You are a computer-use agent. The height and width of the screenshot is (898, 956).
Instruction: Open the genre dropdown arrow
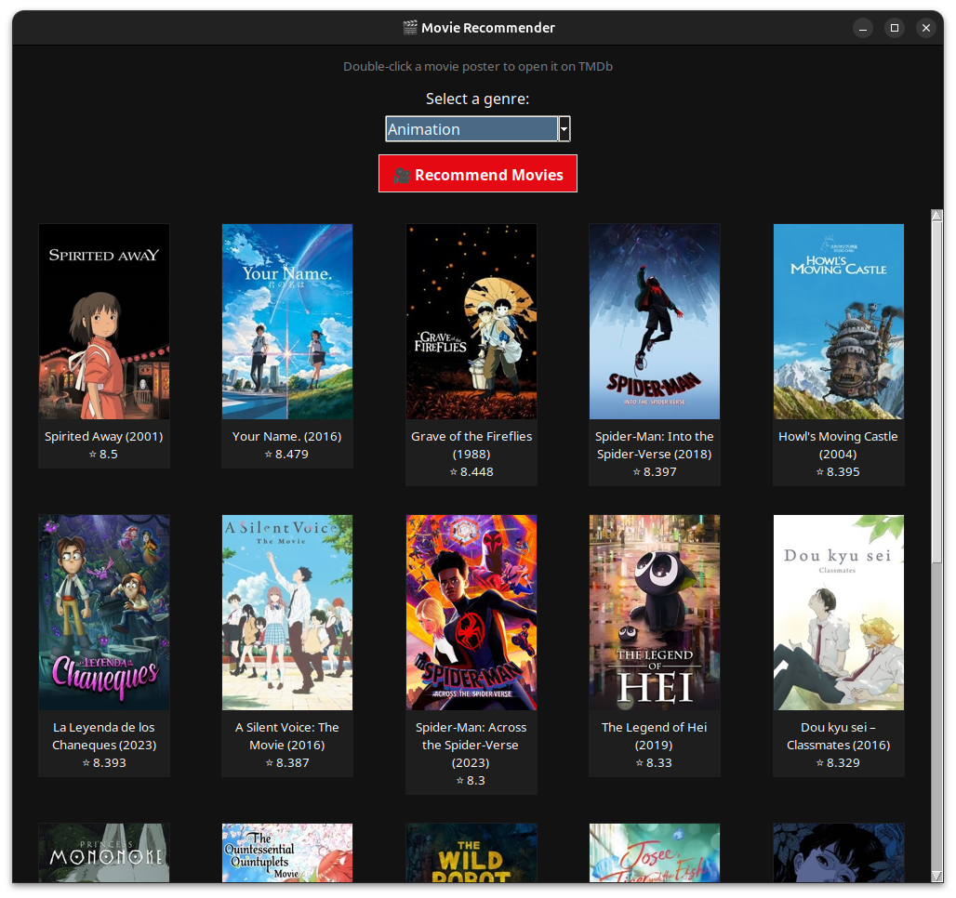564,128
